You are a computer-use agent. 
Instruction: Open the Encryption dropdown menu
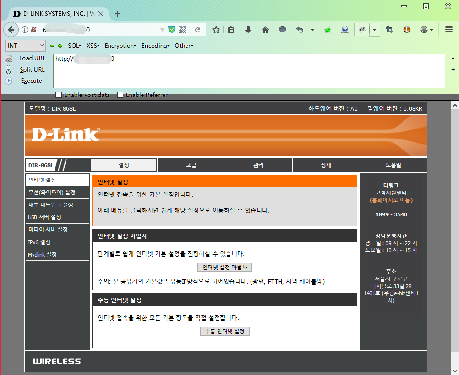(x=120, y=46)
